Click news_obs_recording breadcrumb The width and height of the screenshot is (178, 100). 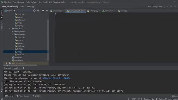pyautogui.click(x=10, y=7)
